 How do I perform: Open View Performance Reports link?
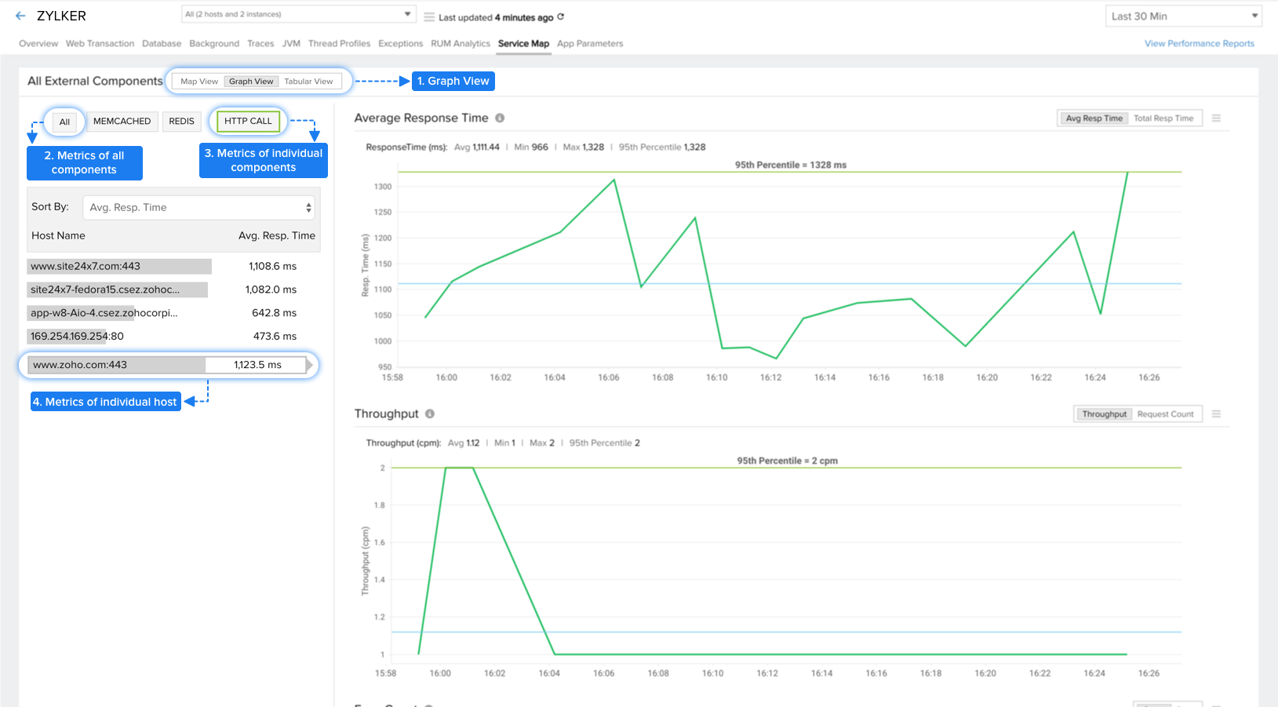pos(1199,43)
